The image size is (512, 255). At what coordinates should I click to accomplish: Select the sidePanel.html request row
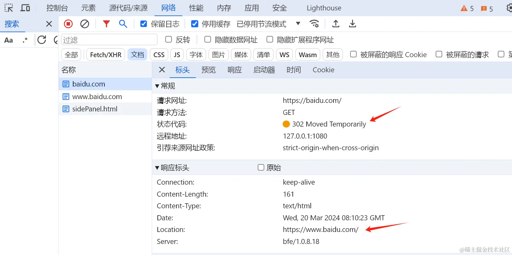pos(105,109)
